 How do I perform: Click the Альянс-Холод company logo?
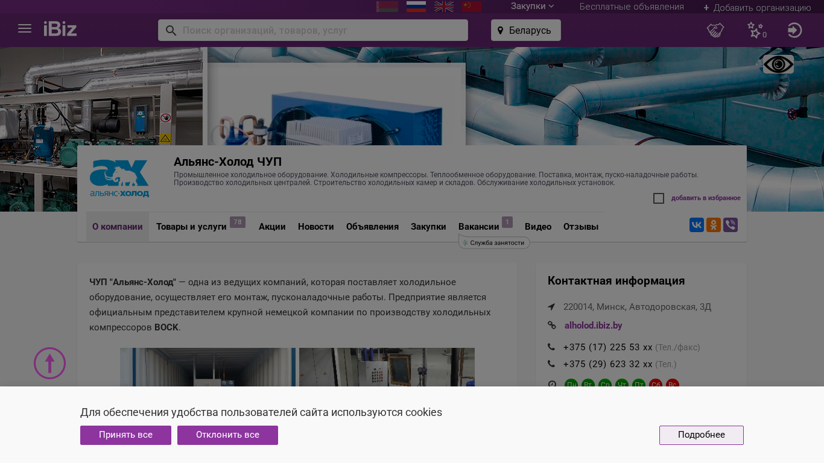click(119, 178)
